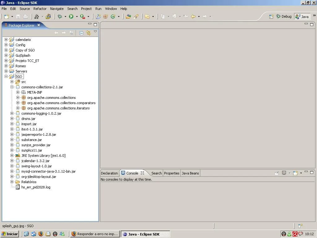Select Projeto TCC_ET project
Image resolution: width=317 pixels, height=238 pixels.
[x=27, y=61]
